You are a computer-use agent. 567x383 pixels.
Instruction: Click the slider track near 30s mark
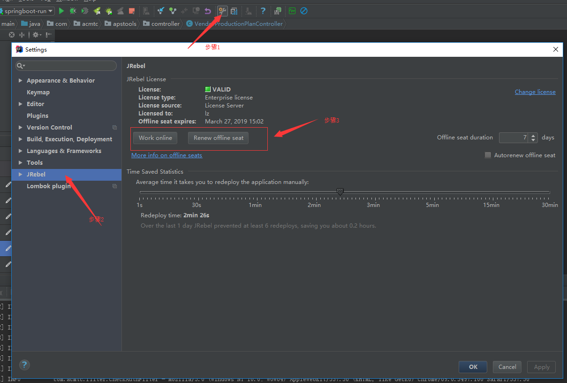[197, 192]
